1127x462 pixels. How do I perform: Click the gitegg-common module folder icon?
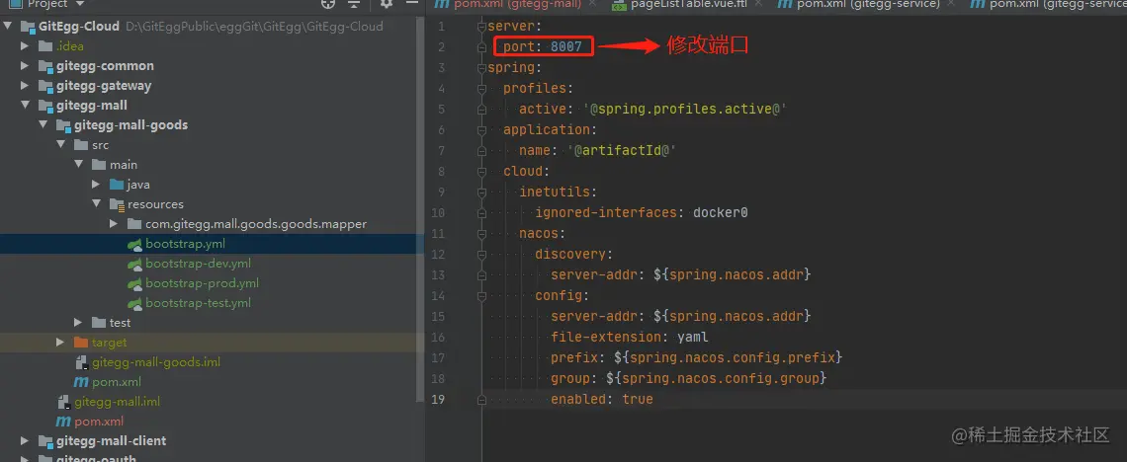tap(45, 66)
